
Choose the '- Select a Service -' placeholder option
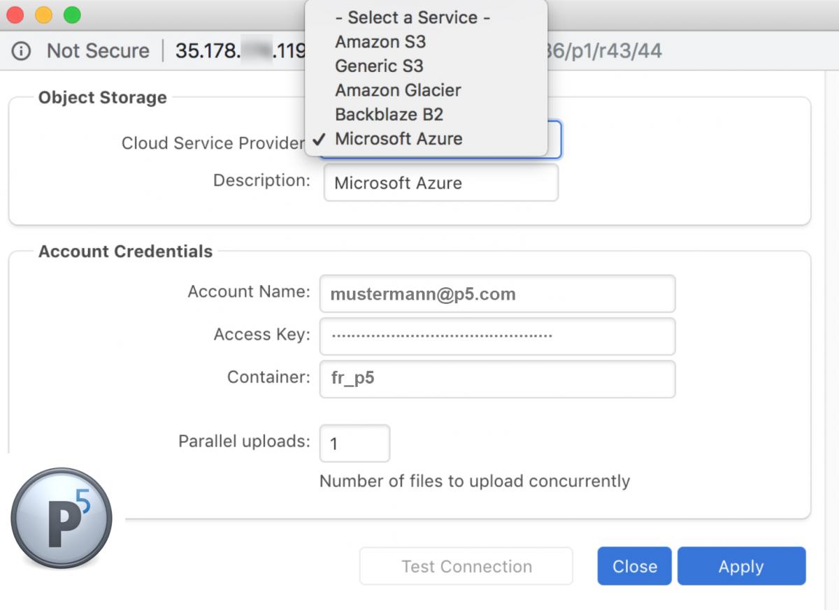point(413,17)
